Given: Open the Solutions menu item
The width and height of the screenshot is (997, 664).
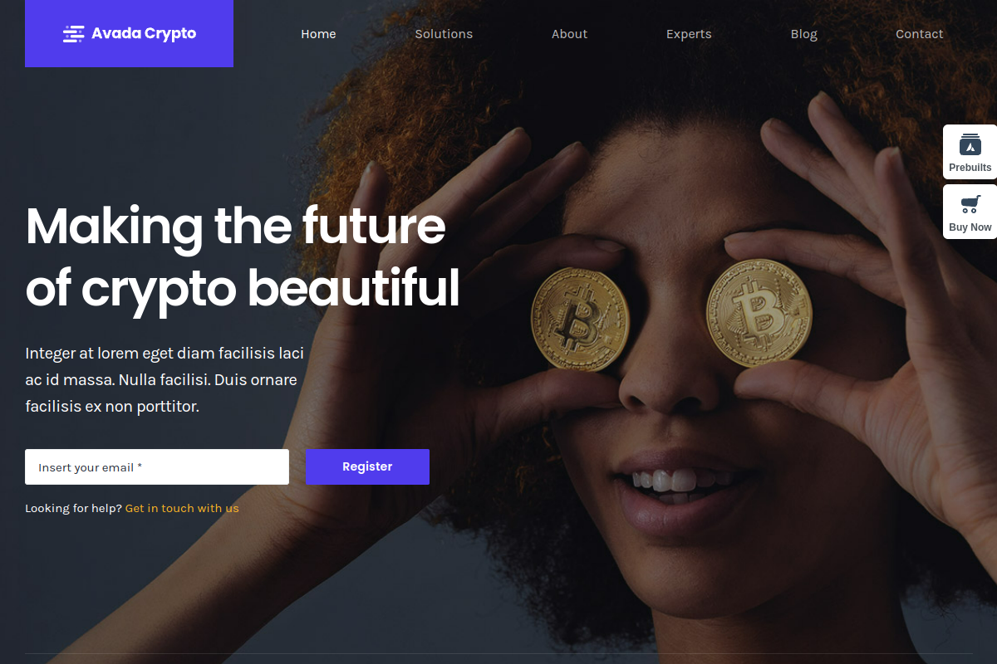Looking at the screenshot, I should [x=444, y=34].
